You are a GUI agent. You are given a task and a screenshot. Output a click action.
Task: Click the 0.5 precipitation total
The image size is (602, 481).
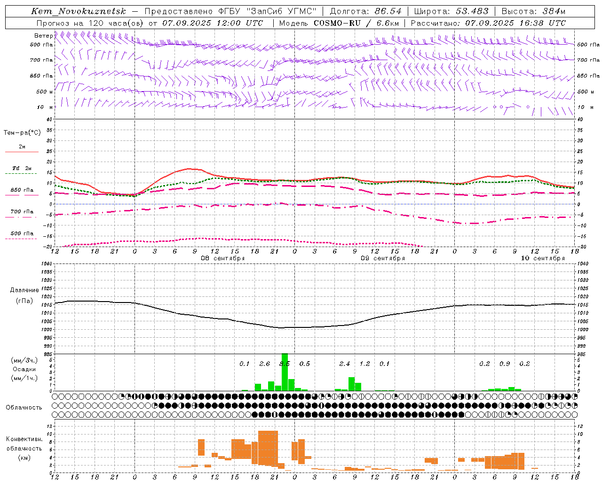(305, 364)
